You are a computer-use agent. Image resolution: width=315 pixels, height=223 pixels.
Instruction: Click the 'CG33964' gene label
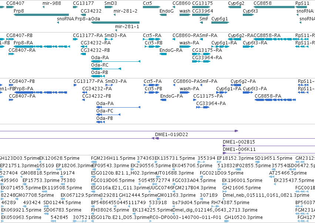202,11
